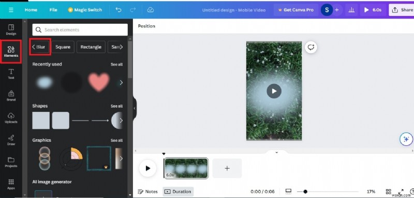414x198 pixels.
Task: Click the elements panel scrollbar
Action: tap(130, 59)
